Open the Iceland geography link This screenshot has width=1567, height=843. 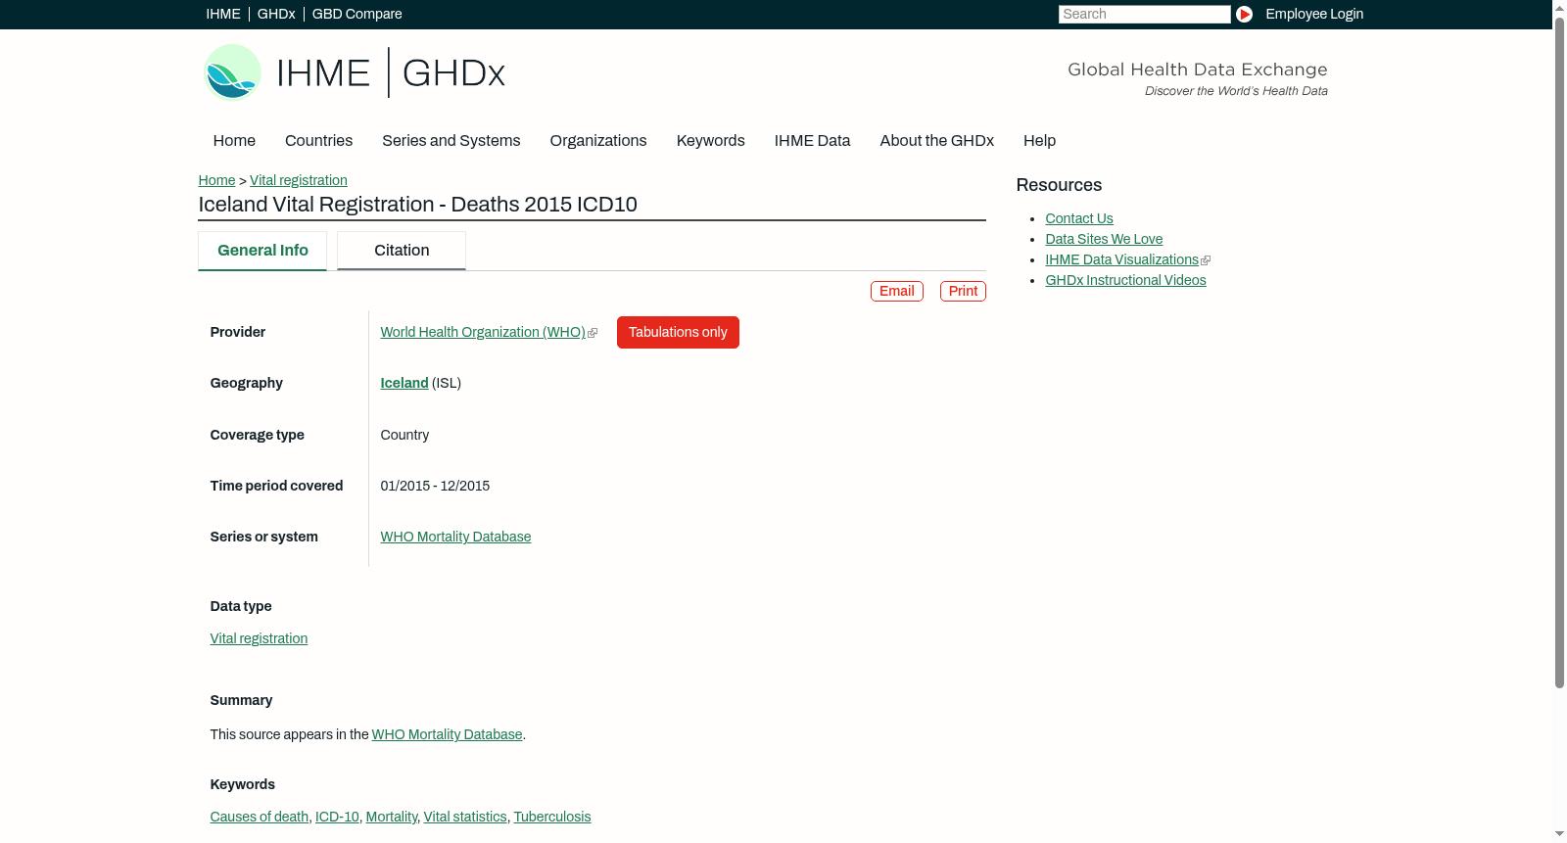[x=404, y=383]
